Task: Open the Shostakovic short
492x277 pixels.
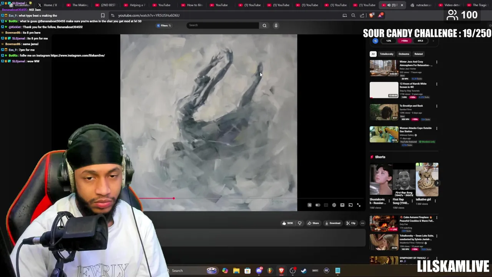Action: pos(381,180)
